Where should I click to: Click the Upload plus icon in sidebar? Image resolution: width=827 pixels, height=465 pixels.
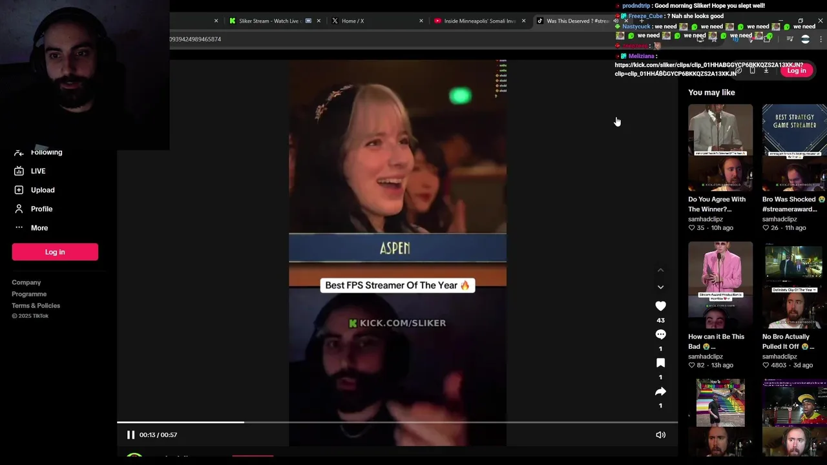click(x=19, y=190)
